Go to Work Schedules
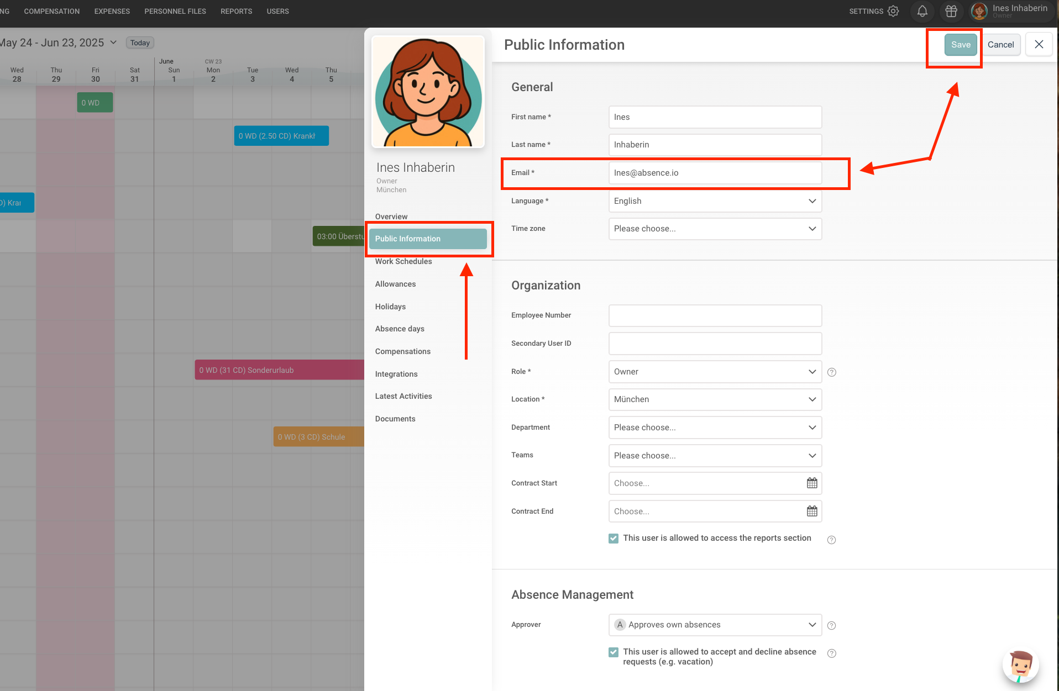This screenshot has width=1059, height=691. (x=403, y=261)
